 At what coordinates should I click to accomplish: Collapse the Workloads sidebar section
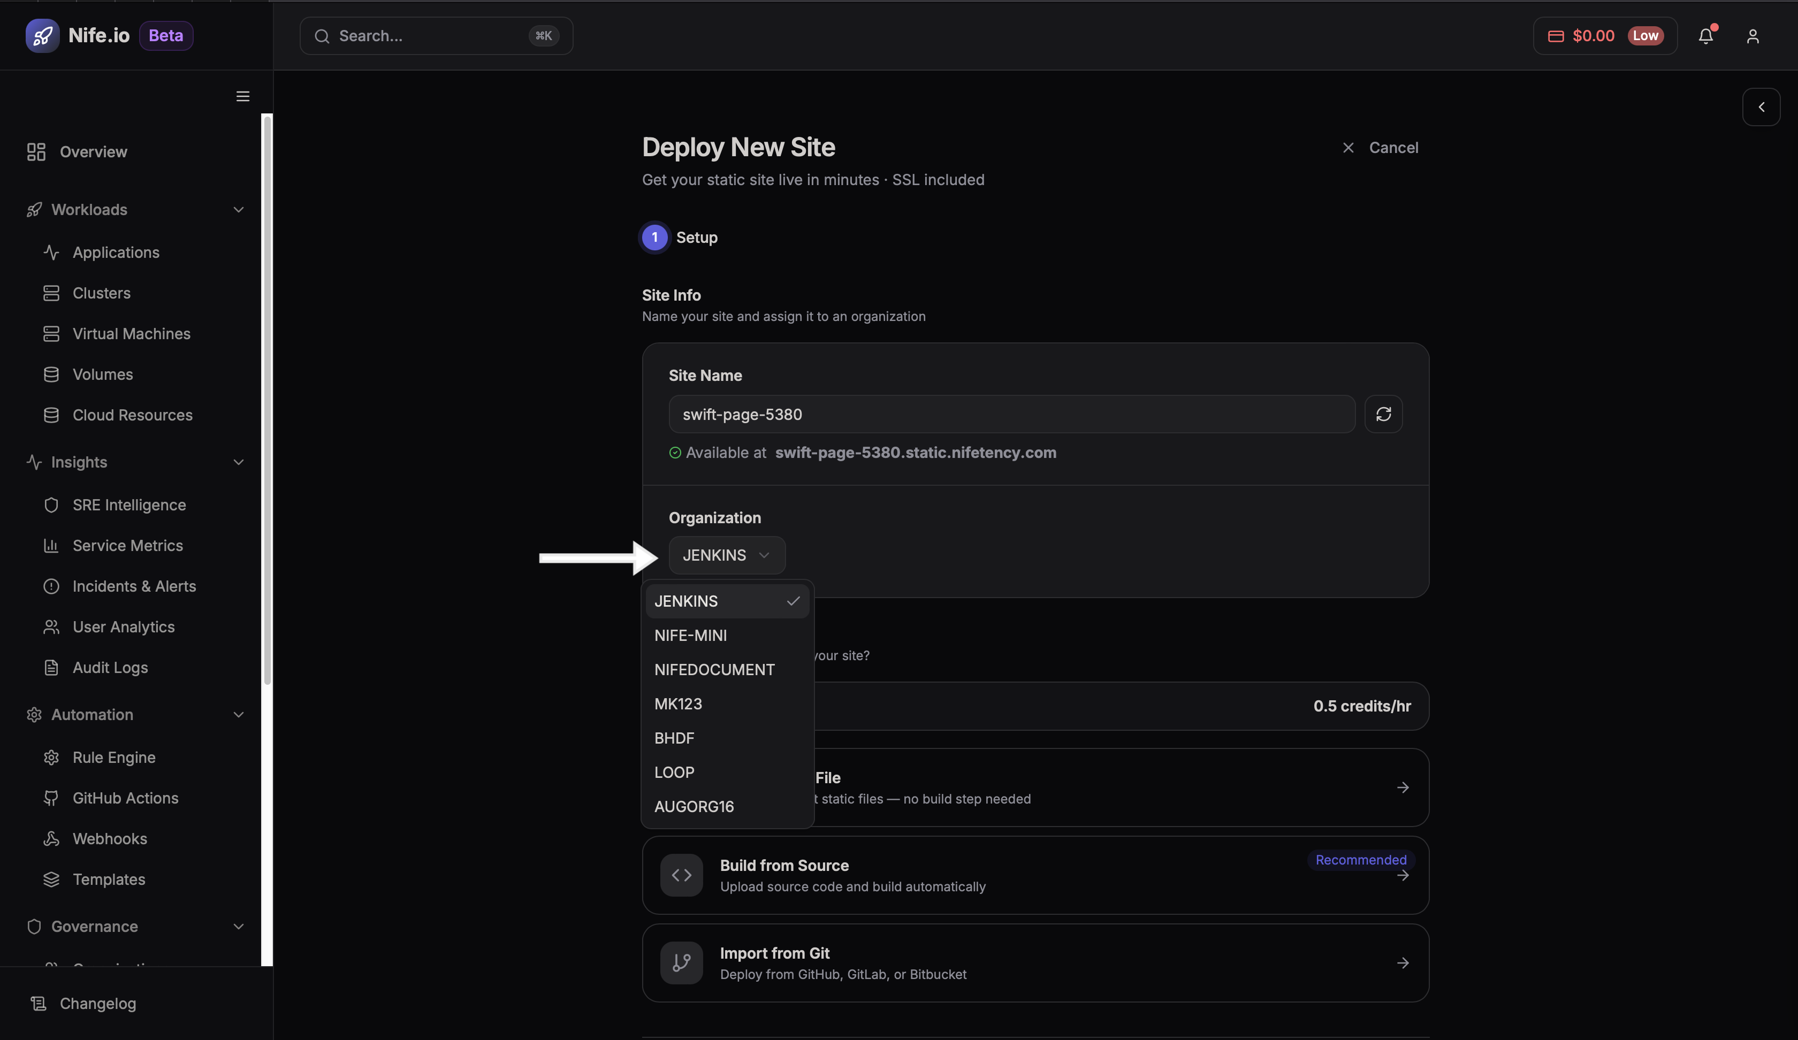pyautogui.click(x=238, y=210)
